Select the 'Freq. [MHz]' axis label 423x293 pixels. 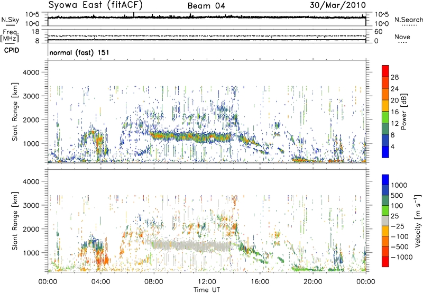[10, 36]
